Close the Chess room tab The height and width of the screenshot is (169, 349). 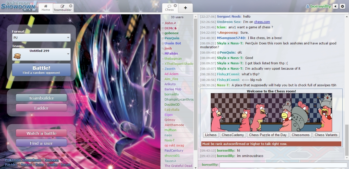point(175,6)
